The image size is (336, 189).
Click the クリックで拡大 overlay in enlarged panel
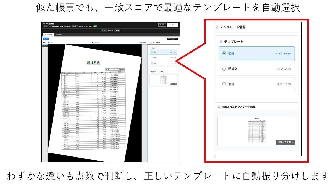click(x=286, y=142)
